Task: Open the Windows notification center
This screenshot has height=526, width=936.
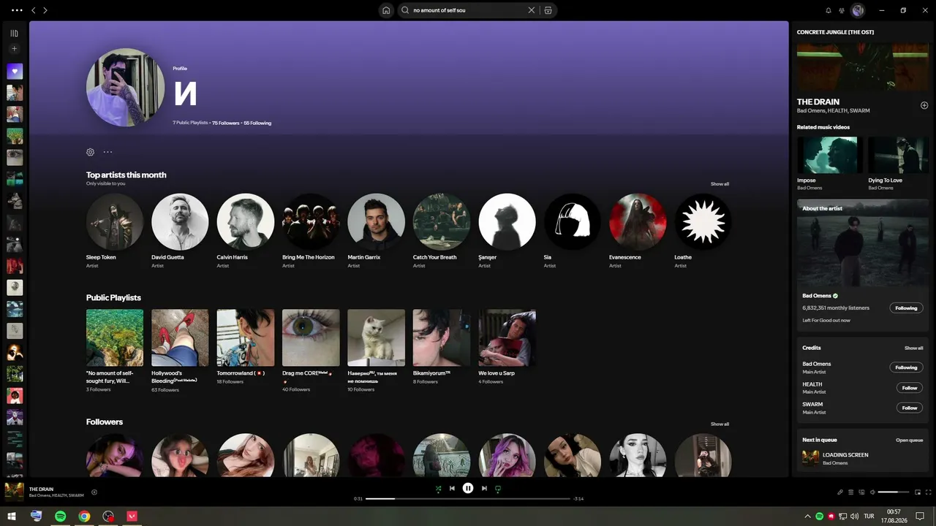Action: click(920, 516)
